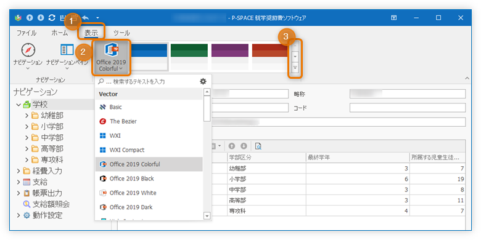Image resolution: width=481 pixels, height=240 pixels.
Task: Expand the 専攻科 folder node
Action: (x=27, y=160)
